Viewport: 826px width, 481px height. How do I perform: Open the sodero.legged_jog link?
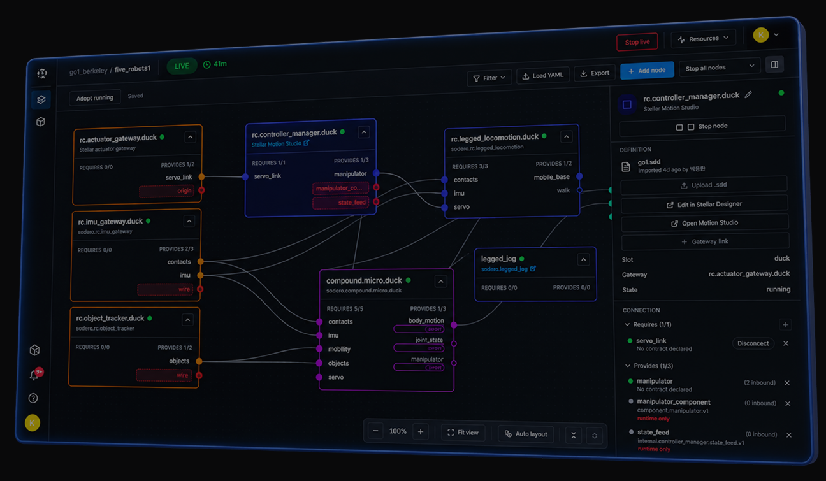pos(508,269)
